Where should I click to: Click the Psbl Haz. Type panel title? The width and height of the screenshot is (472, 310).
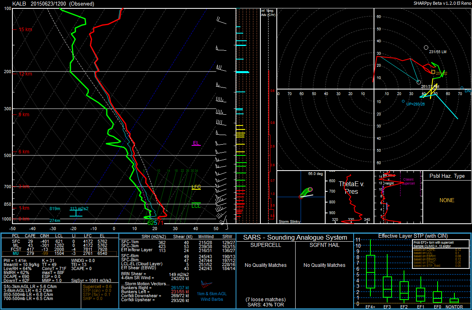coord(447,176)
